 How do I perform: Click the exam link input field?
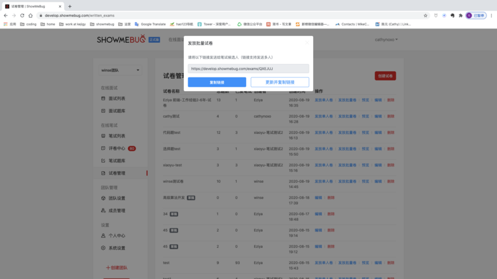[248, 69]
